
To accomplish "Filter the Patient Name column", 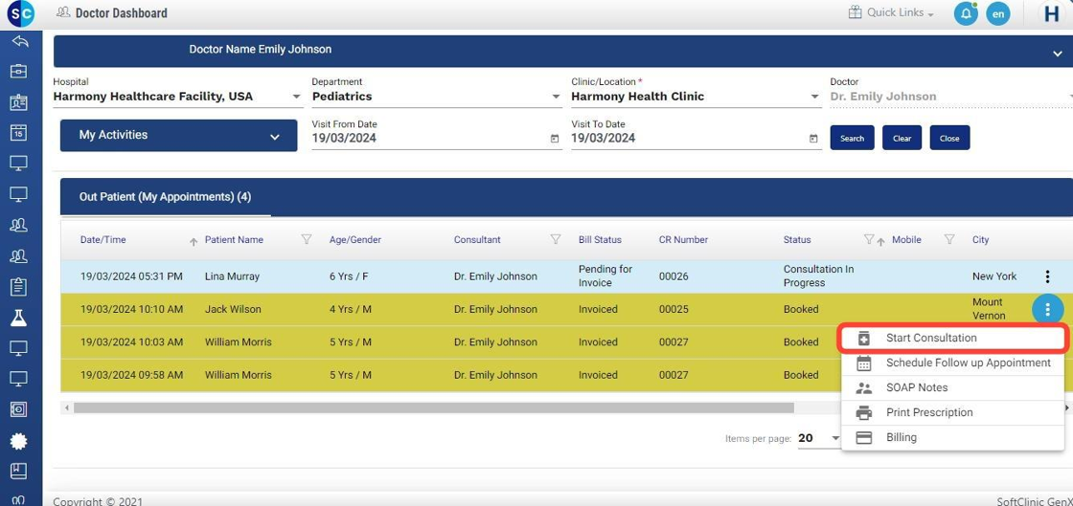I will coord(307,240).
